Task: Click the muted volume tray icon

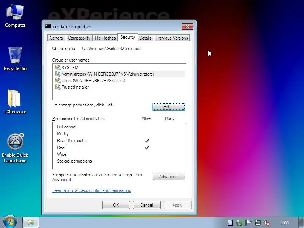Action: [x=267, y=223]
